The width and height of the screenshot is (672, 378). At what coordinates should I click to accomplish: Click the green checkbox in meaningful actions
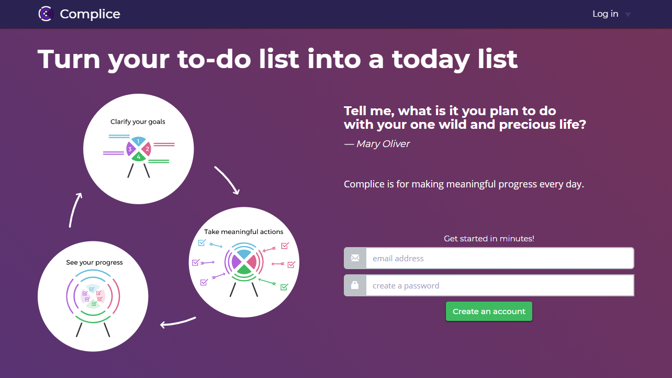284,287
